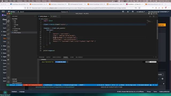
Task: Select the send_msg.py editor tab
Action: pyautogui.click(x=44, y=16)
